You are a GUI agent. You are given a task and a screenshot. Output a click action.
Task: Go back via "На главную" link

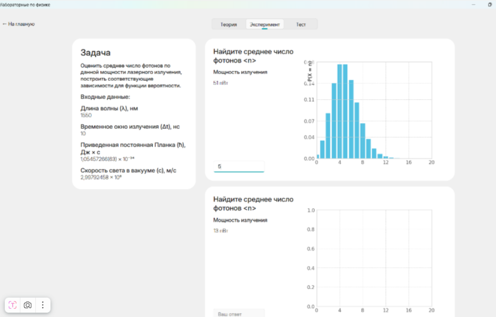tap(18, 24)
